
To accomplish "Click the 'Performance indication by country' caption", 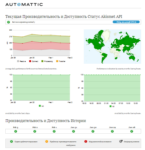I will coord(119,69).
